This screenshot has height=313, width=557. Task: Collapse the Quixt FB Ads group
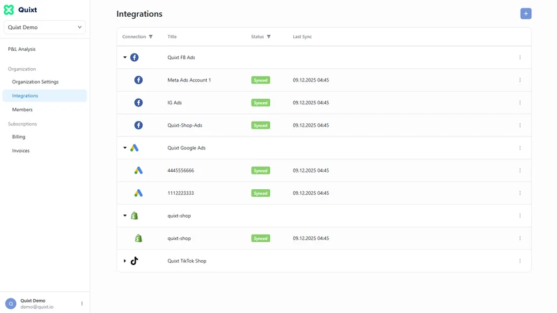(x=125, y=57)
